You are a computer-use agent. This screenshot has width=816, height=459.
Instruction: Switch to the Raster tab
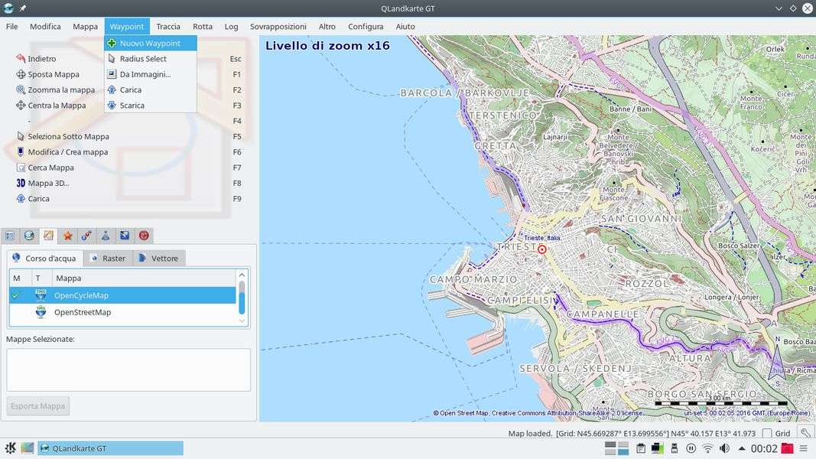pyautogui.click(x=108, y=259)
